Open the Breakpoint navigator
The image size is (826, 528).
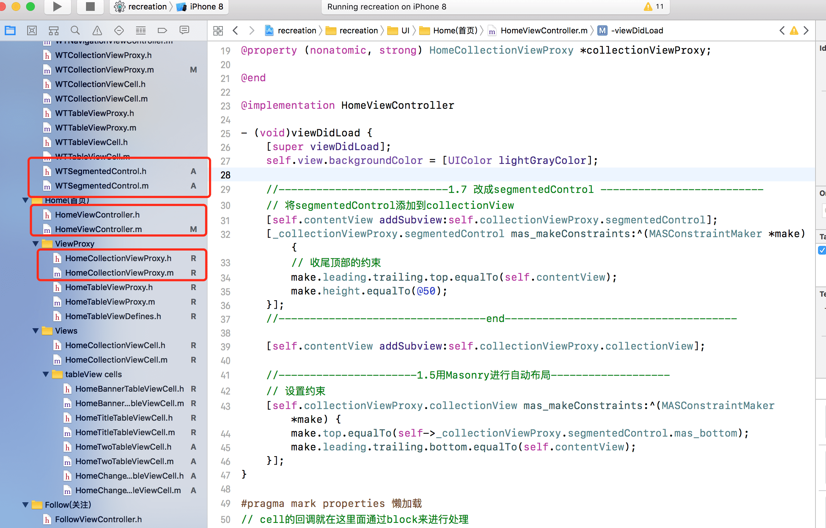[x=163, y=30]
